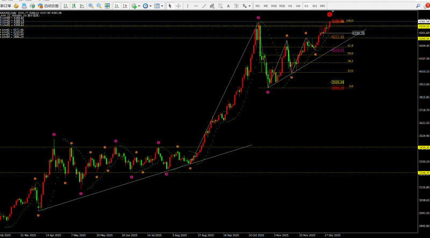Switch to H4 timeframe
430x238 pixels.
click(298, 5)
